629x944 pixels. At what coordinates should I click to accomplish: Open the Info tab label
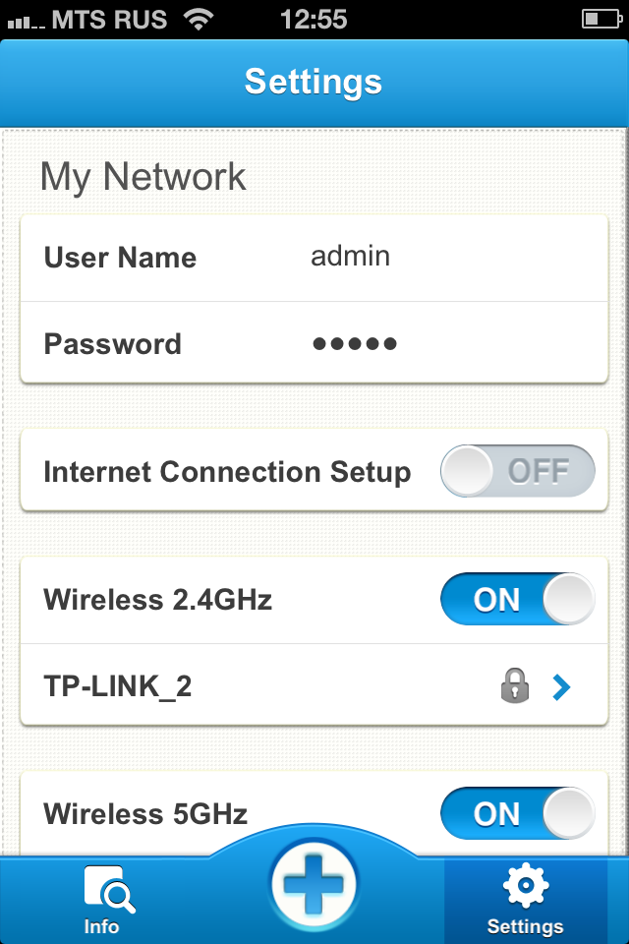click(x=101, y=926)
